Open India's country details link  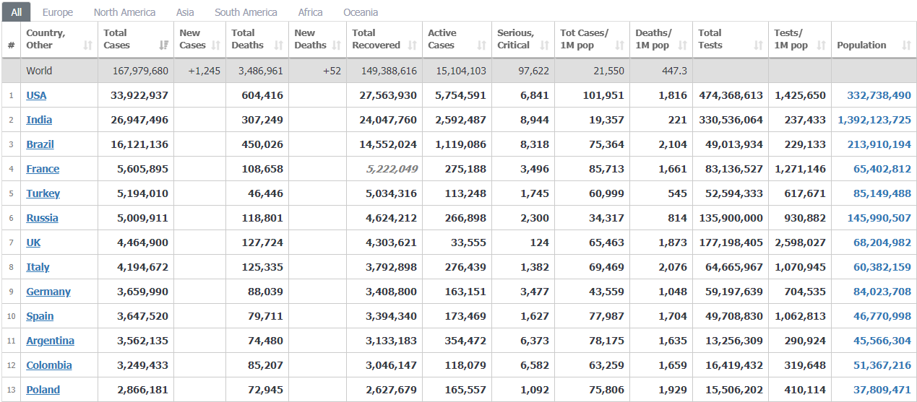click(x=39, y=120)
